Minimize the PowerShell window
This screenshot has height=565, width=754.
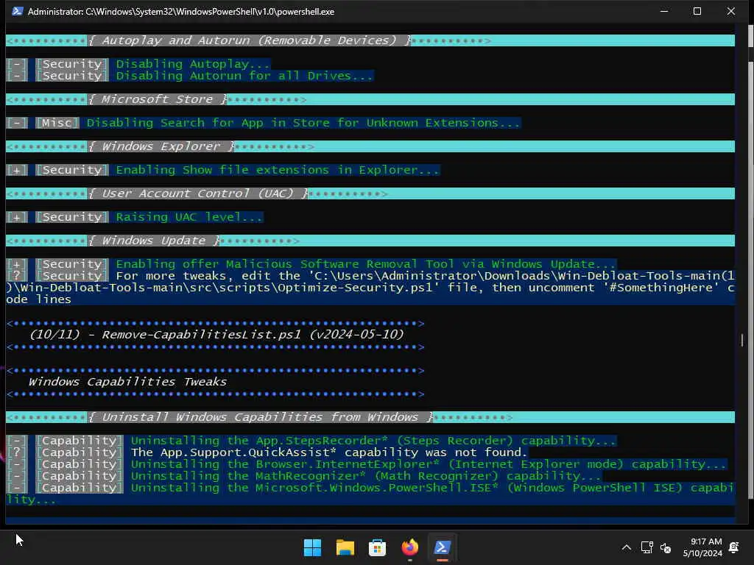(x=664, y=11)
